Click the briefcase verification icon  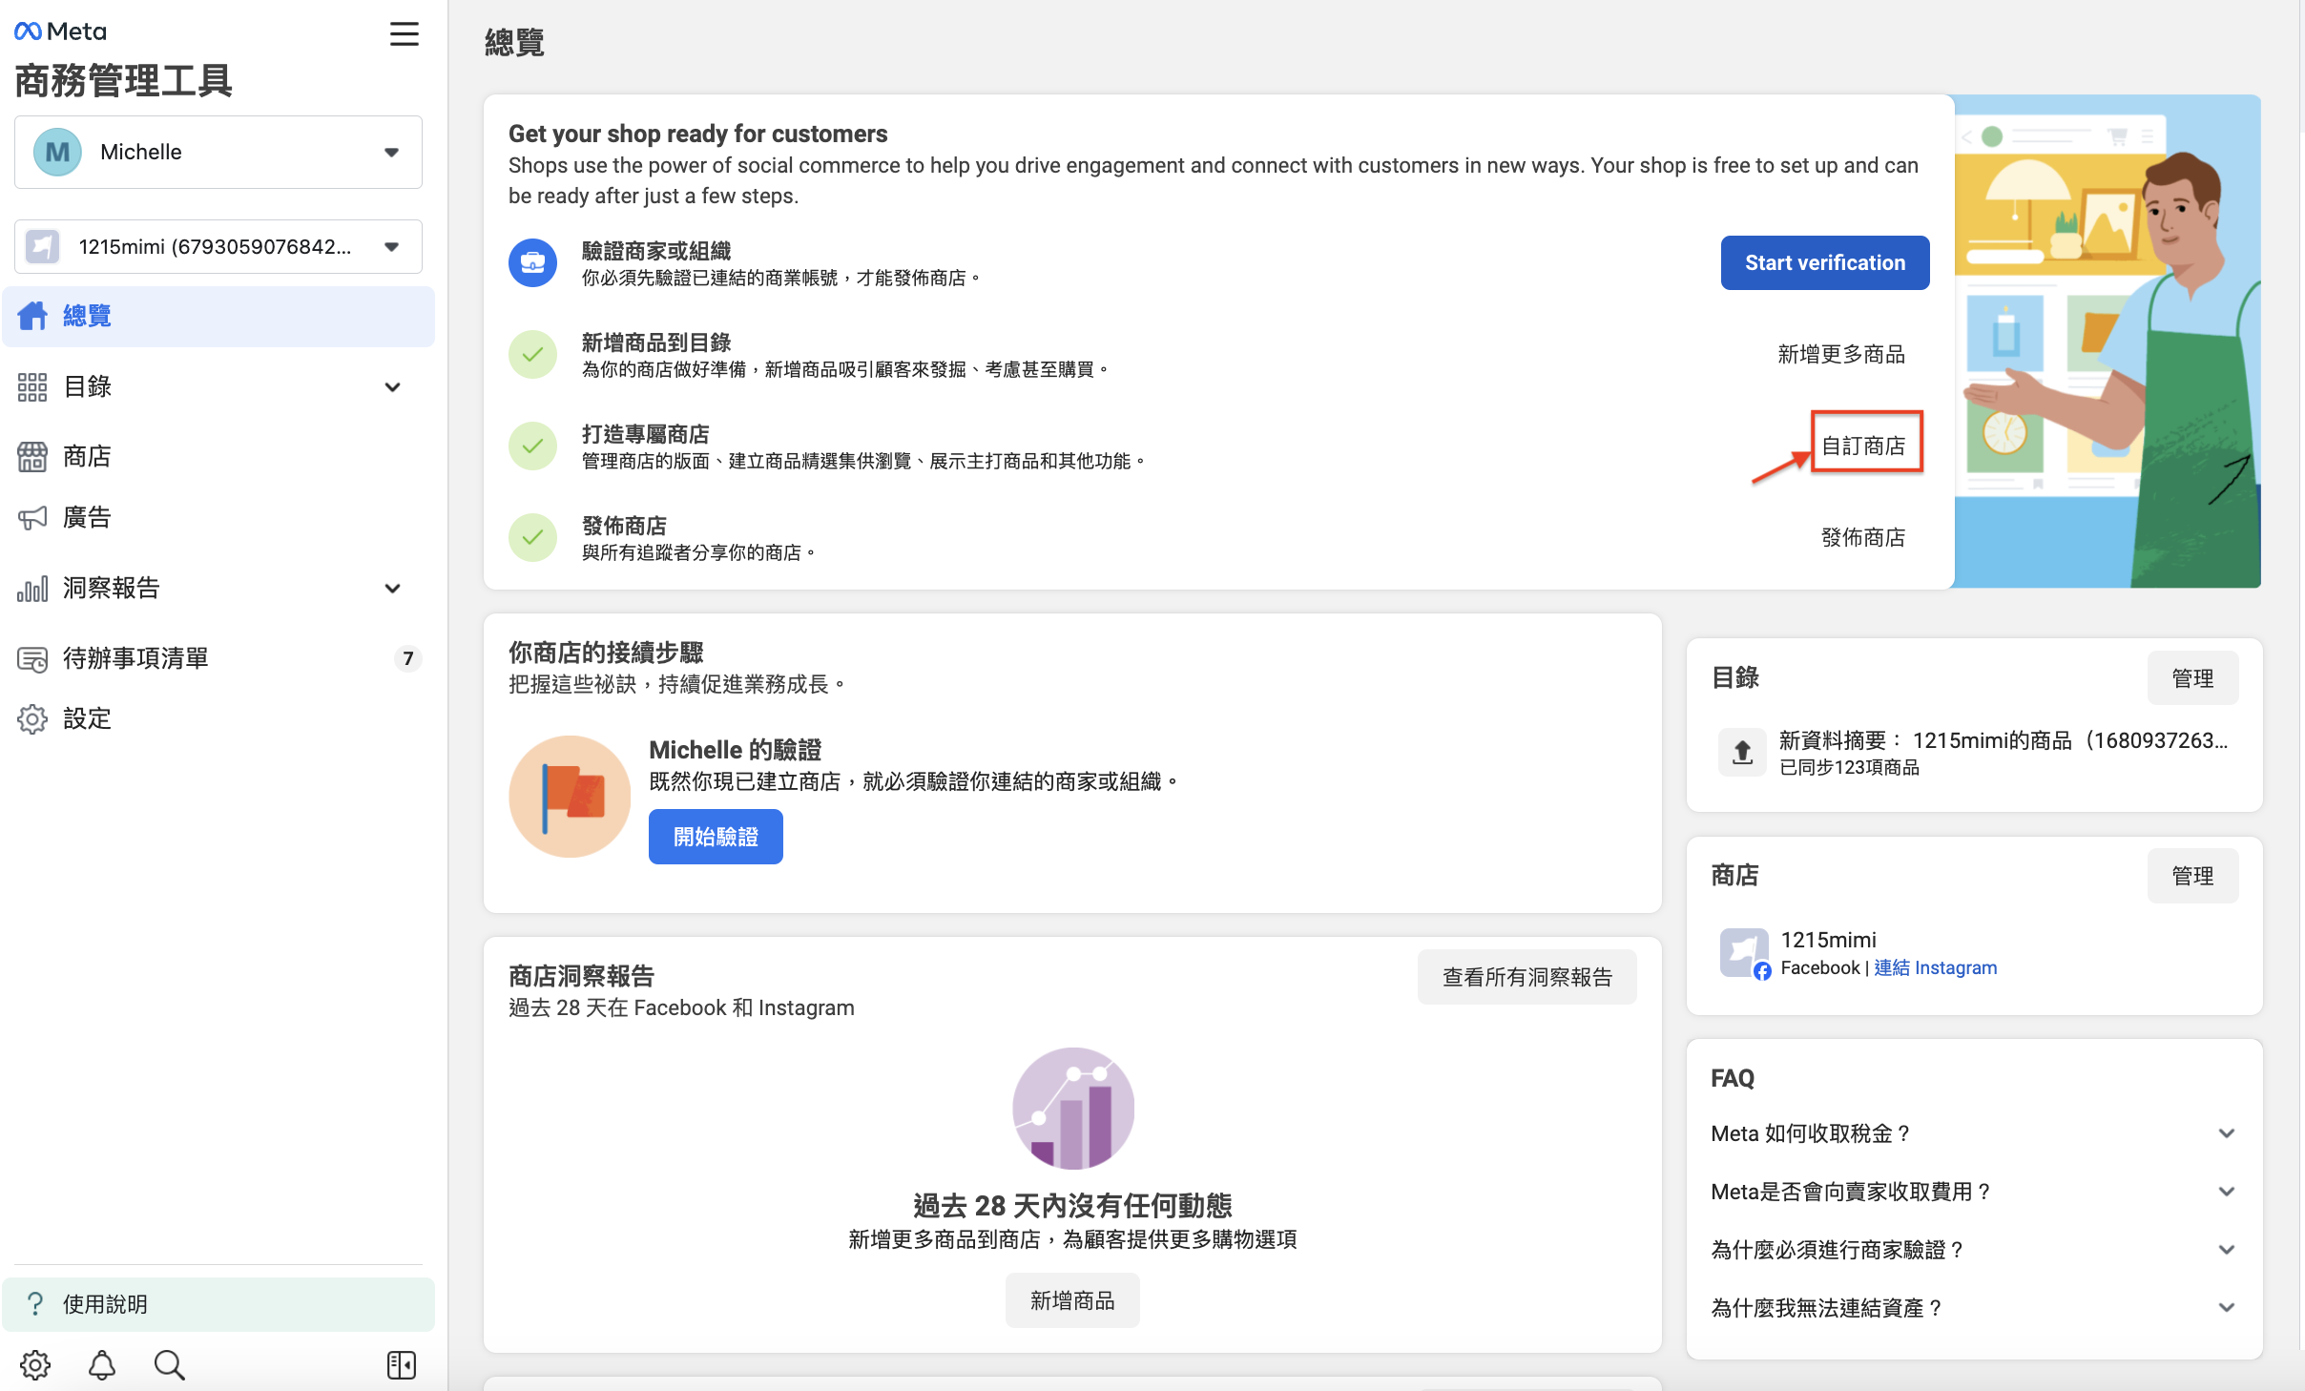pyautogui.click(x=532, y=263)
